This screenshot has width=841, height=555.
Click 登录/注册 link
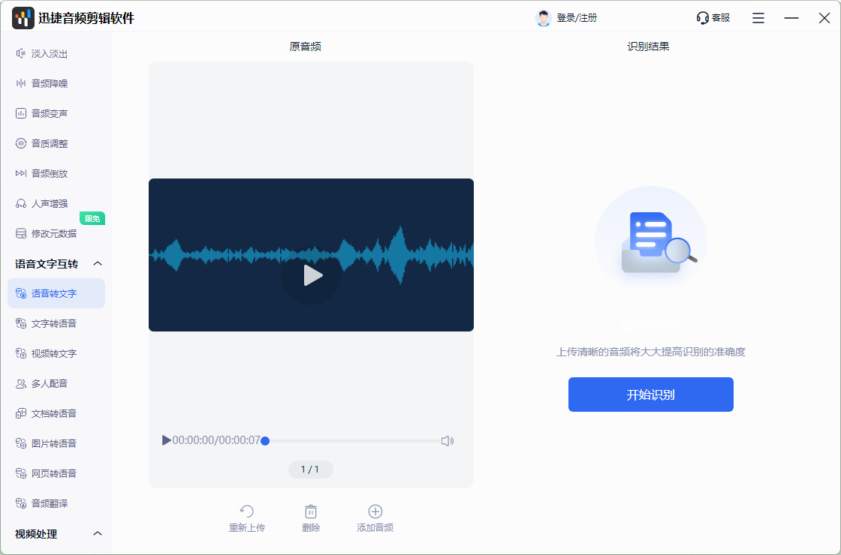pyautogui.click(x=577, y=18)
